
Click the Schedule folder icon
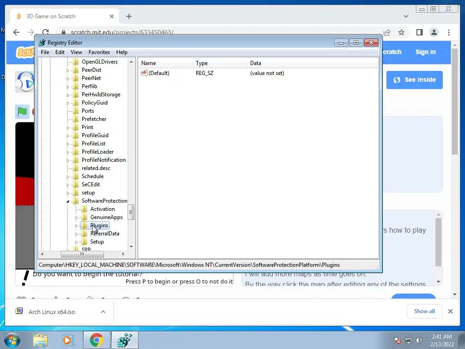pos(76,176)
